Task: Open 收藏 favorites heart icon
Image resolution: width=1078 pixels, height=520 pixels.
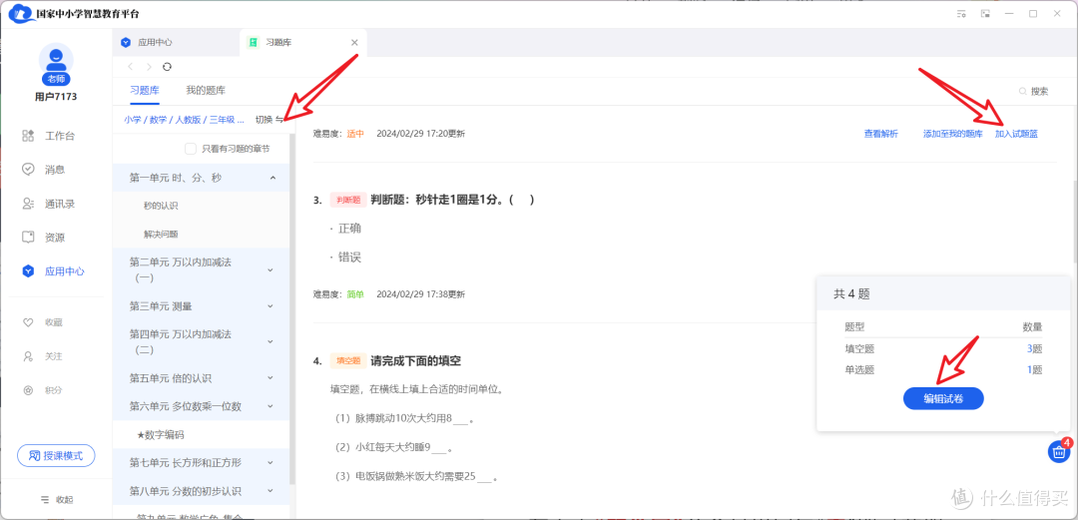Action: 28,322
